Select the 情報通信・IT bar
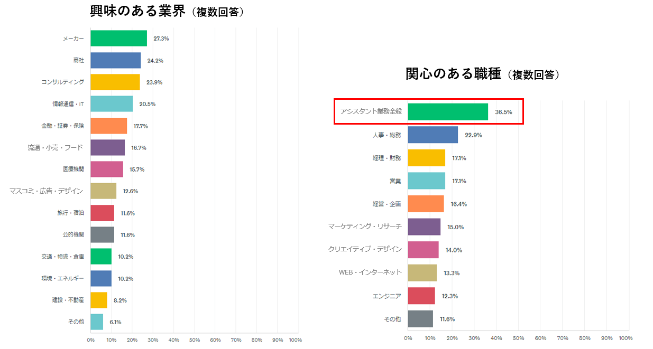Viewport: 653px width, 349px height. (112, 104)
